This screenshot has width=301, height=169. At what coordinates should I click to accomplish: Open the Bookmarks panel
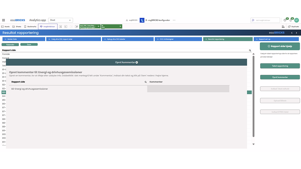[x=30, y=27]
